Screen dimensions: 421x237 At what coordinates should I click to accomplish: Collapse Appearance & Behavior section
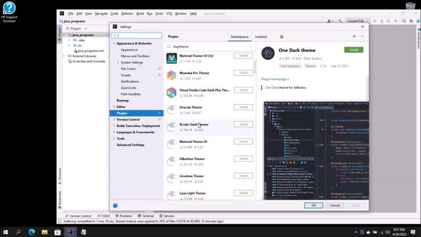(x=114, y=43)
